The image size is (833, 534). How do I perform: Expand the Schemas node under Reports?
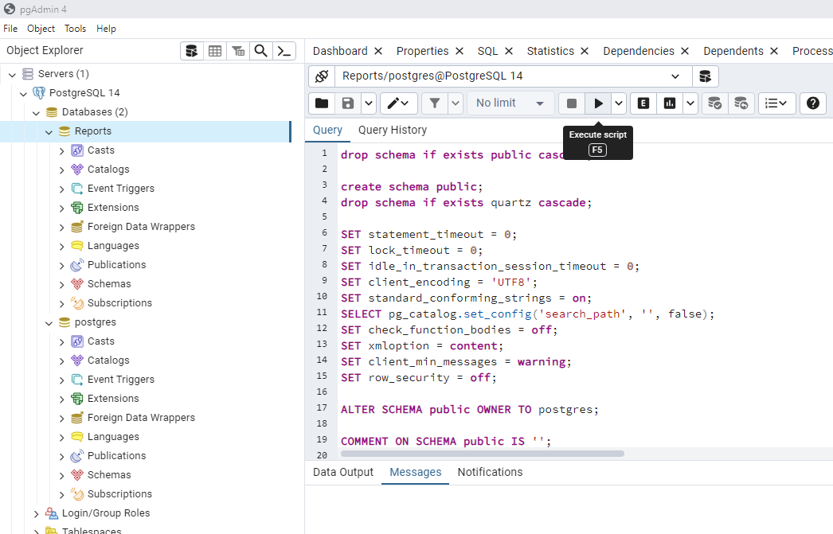coord(62,284)
